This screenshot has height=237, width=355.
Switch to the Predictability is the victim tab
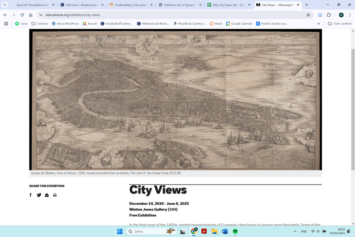click(x=131, y=5)
